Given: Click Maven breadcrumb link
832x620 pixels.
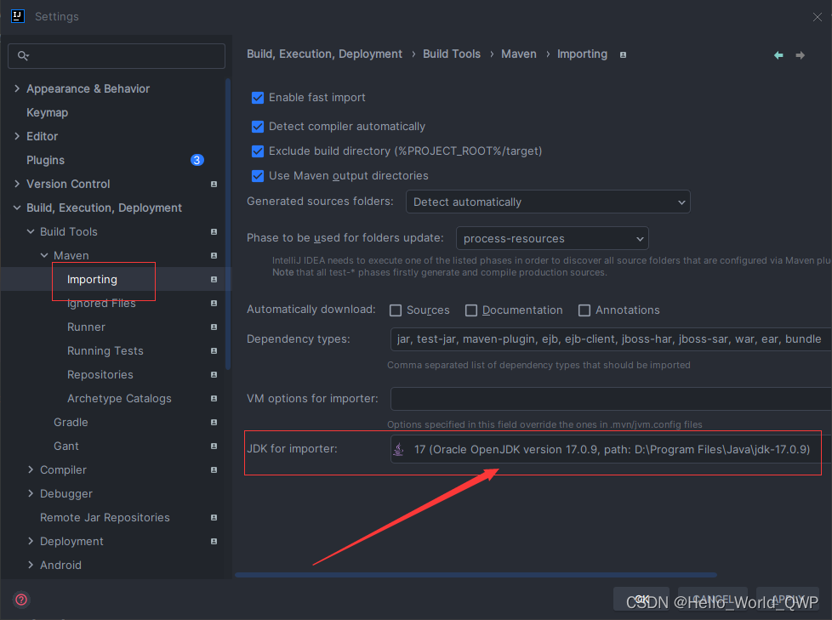Looking at the screenshot, I should [518, 54].
